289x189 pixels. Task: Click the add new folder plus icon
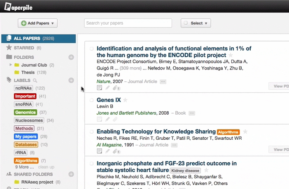tap(71, 57)
